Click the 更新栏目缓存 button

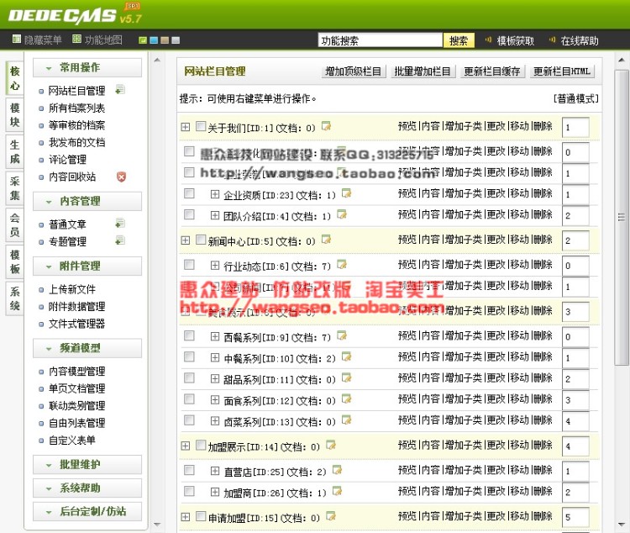pos(492,71)
